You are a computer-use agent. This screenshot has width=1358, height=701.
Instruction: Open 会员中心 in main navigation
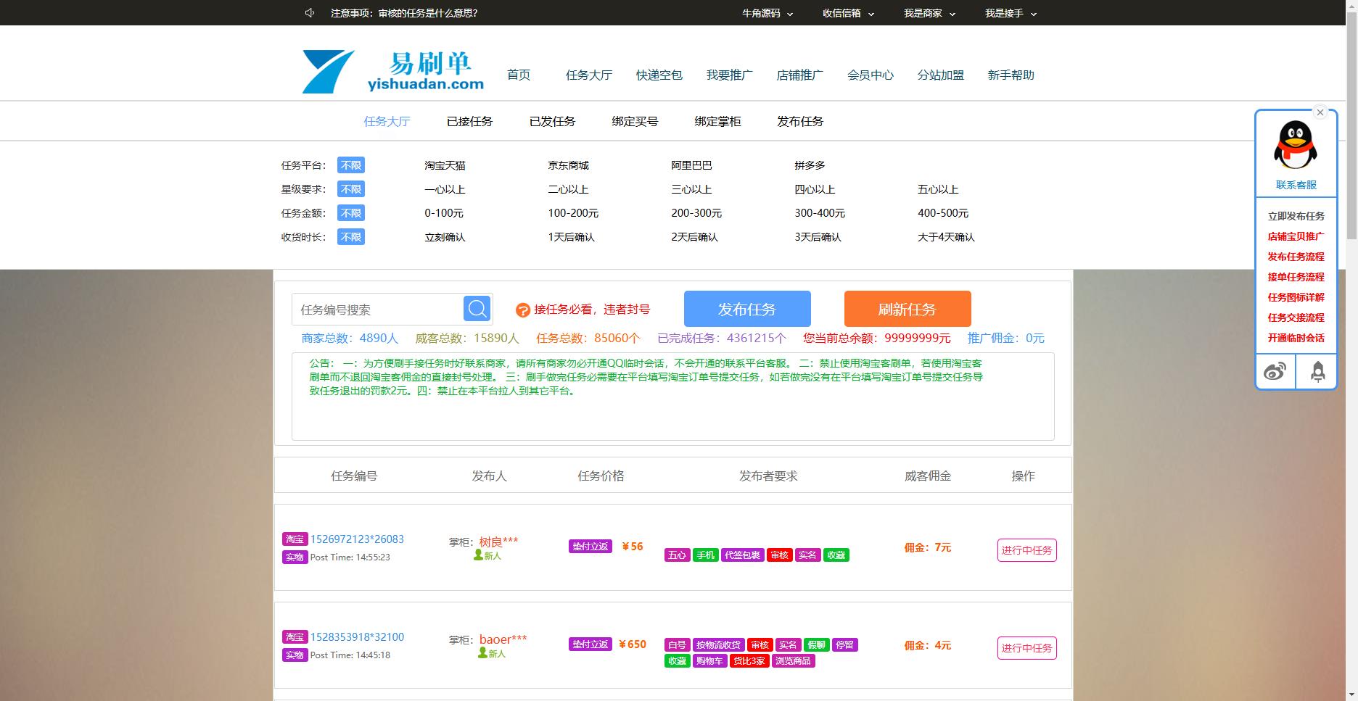pyautogui.click(x=870, y=75)
